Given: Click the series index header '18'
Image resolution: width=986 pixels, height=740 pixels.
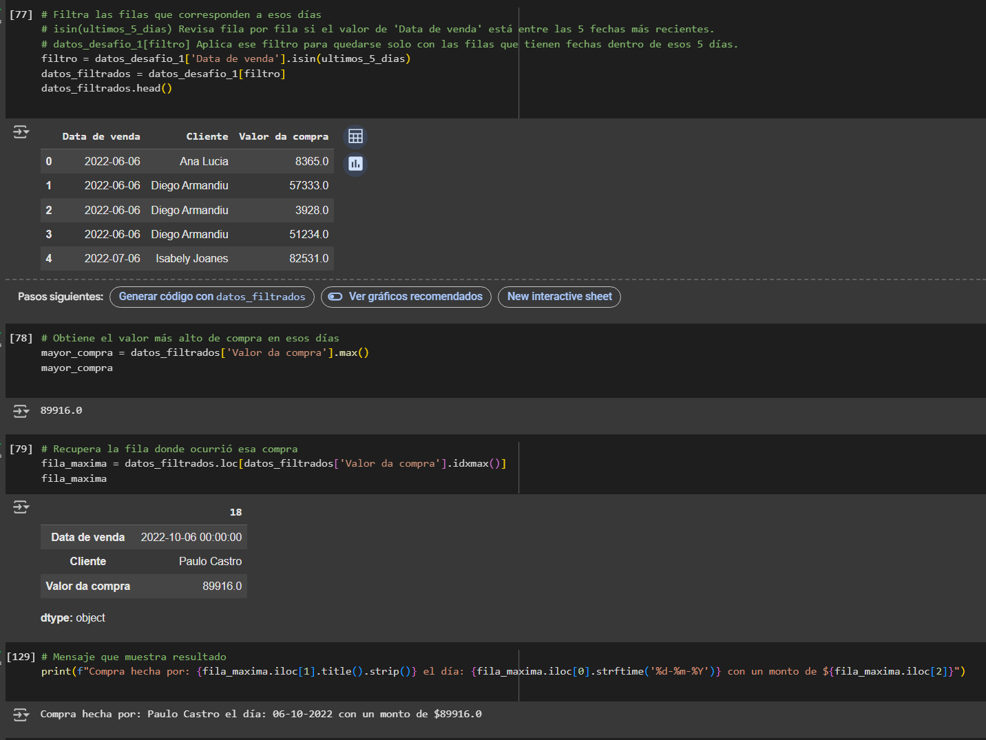Looking at the screenshot, I should pyautogui.click(x=235, y=512).
